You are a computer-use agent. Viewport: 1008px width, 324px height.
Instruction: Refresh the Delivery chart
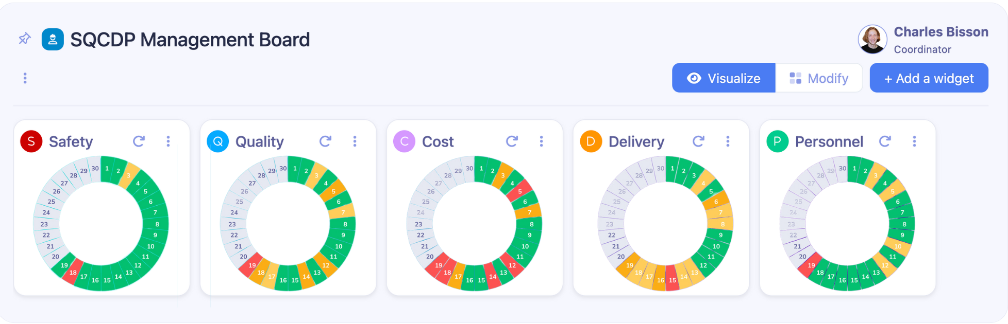(699, 141)
